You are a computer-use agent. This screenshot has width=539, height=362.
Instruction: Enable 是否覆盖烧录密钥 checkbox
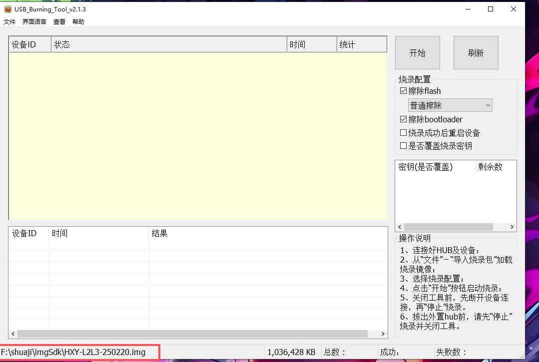tap(404, 146)
